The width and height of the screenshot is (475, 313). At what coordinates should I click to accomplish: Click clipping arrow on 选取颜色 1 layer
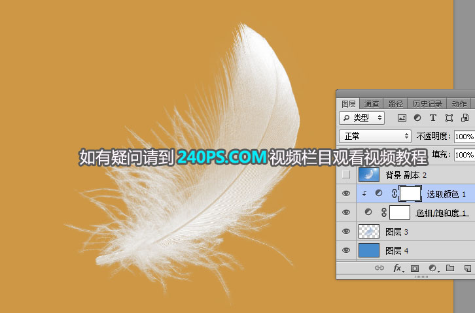[x=364, y=194]
